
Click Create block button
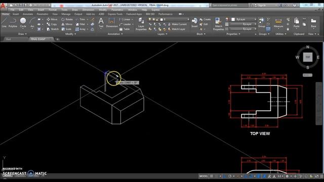click(205, 19)
